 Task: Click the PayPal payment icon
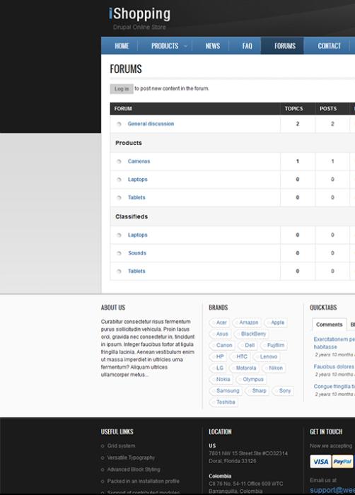click(x=342, y=462)
